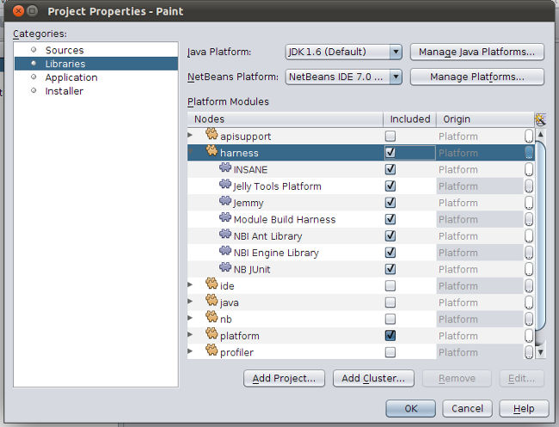Click the column chooser icon in table header
This screenshot has height=427, width=559.
(x=540, y=119)
